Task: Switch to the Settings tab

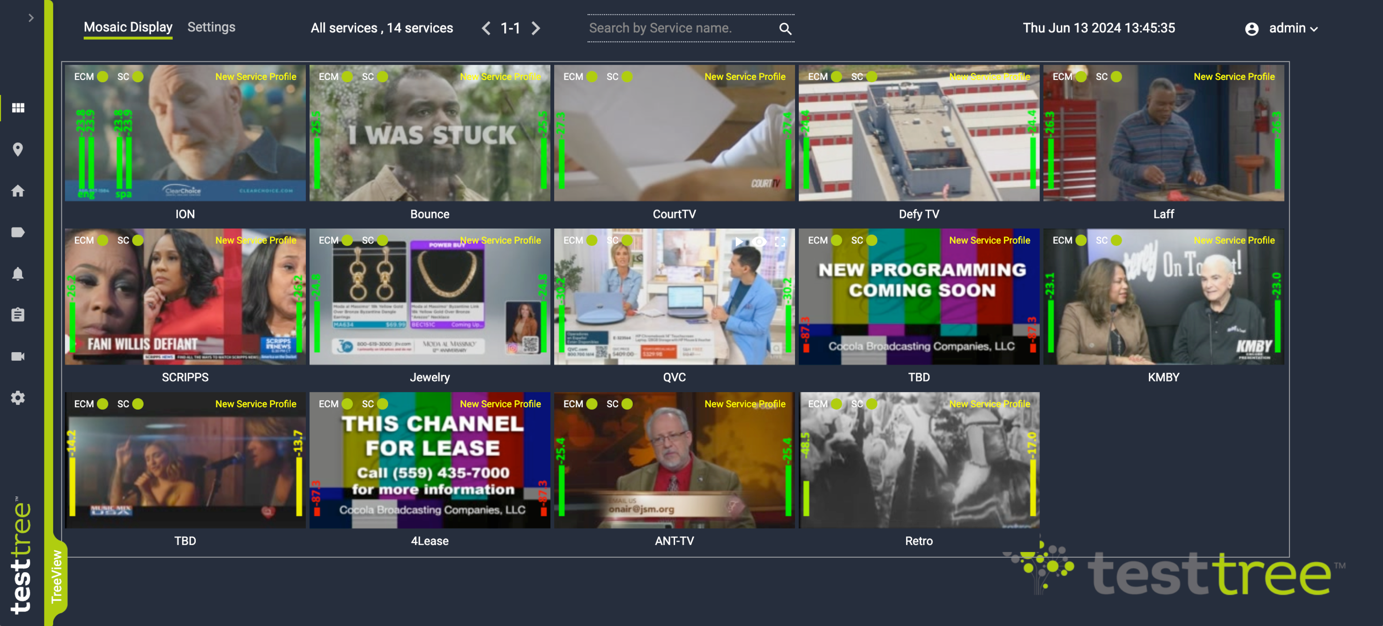Action: pos(211,27)
